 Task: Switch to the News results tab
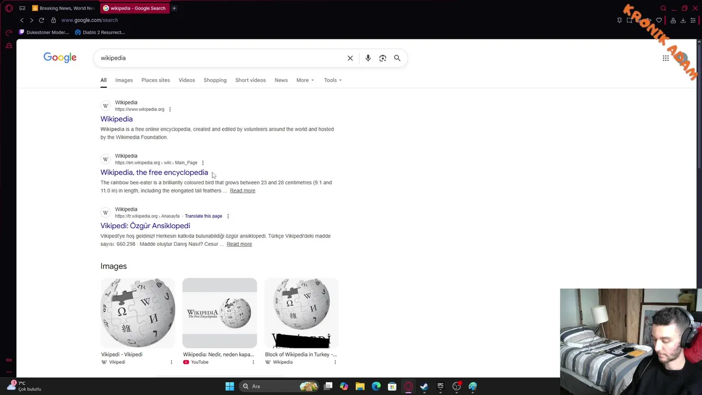tap(281, 80)
